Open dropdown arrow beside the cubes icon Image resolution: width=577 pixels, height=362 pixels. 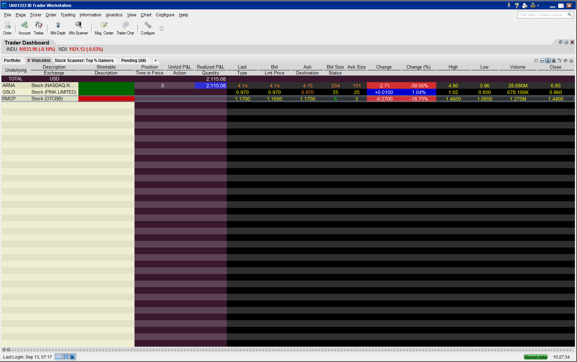[538, 5]
